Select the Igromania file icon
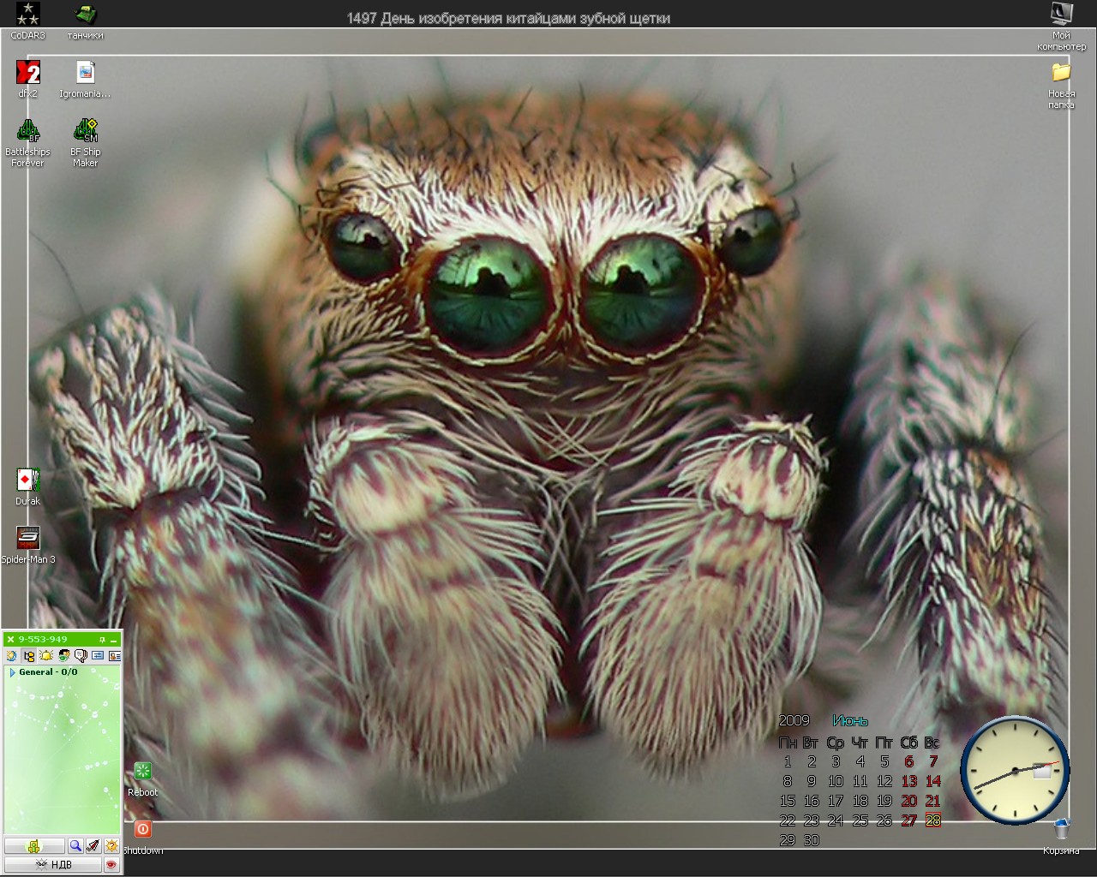The width and height of the screenshot is (1097, 877). pyautogui.click(x=85, y=79)
